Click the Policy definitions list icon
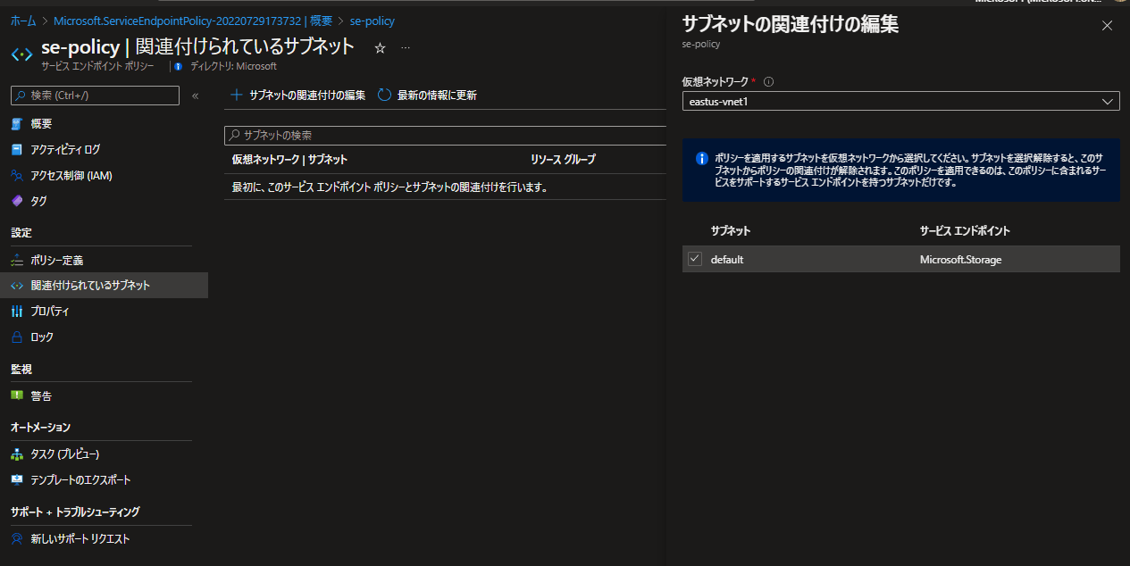 pyautogui.click(x=17, y=261)
